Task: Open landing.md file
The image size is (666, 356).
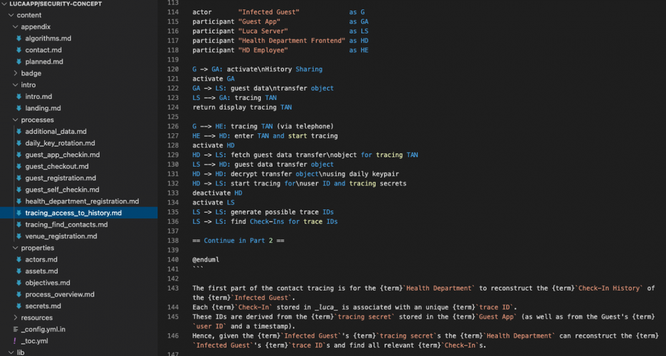Action: coord(43,108)
